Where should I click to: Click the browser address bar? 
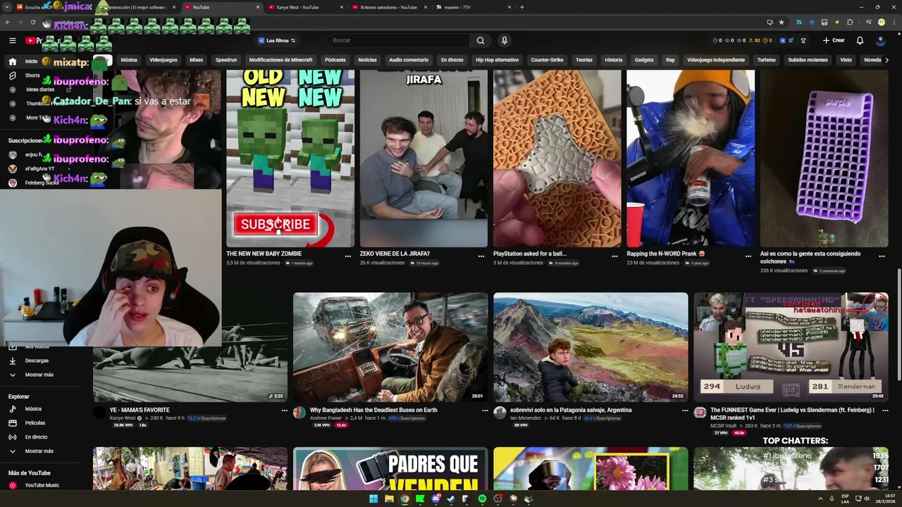[409, 23]
